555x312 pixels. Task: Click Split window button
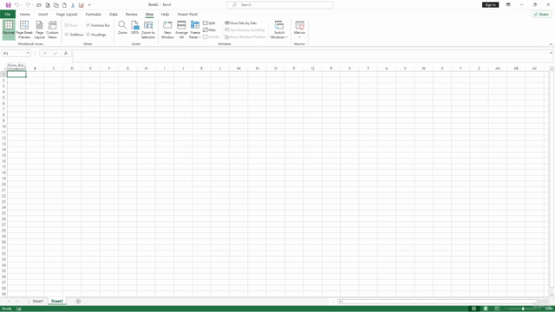[x=209, y=23]
